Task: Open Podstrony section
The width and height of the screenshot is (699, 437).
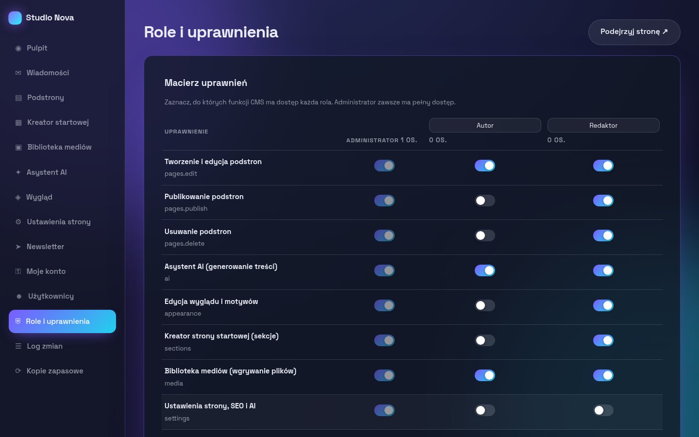Action: pyautogui.click(x=62, y=98)
